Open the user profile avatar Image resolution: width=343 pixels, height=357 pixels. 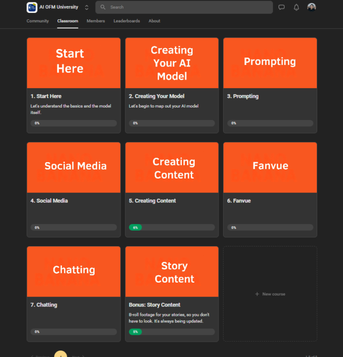coord(311,7)
